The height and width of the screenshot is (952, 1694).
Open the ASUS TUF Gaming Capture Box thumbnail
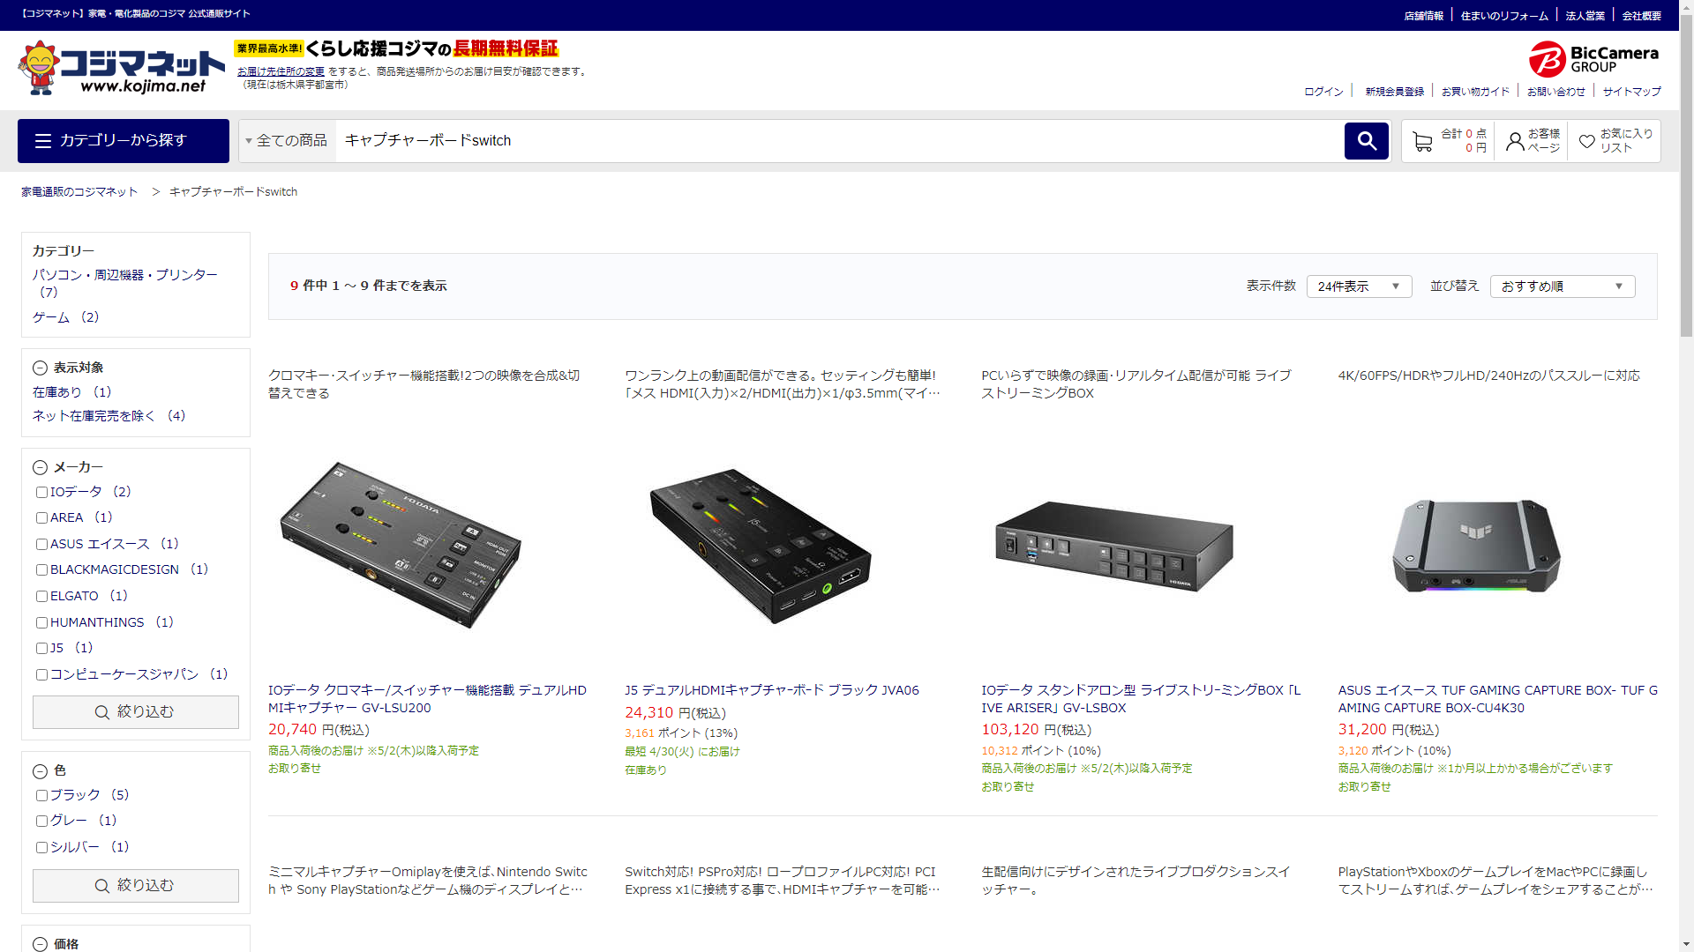tap(1476, 547)
